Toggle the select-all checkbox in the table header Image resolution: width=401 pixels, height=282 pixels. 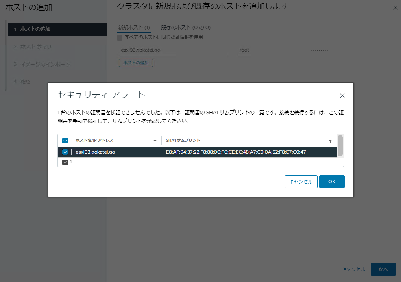[x=65, y=140]
